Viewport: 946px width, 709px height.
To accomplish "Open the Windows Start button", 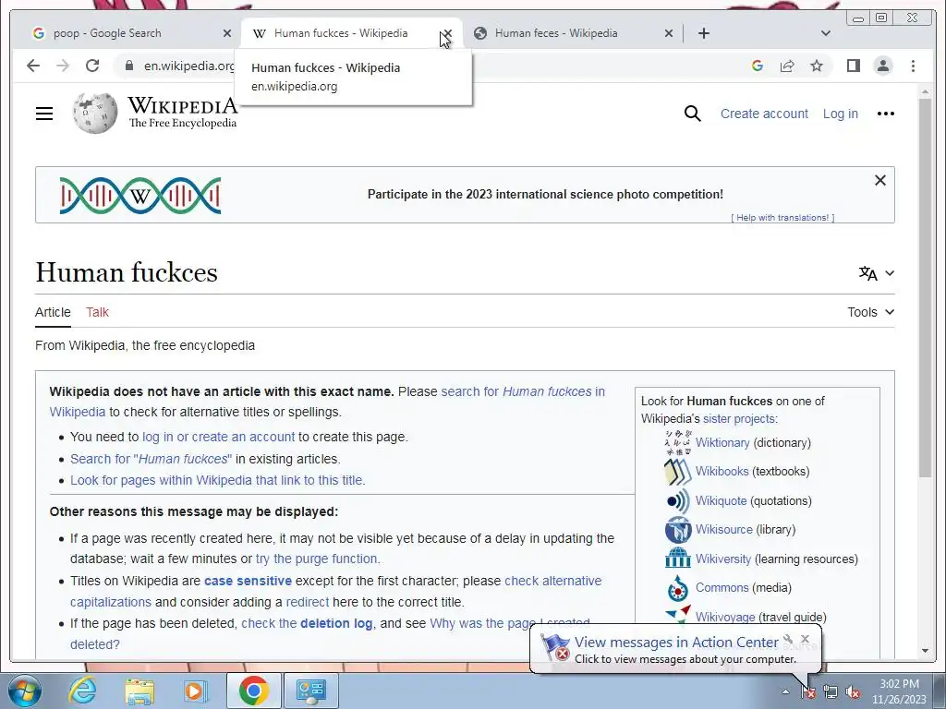I will click(24, 691).
